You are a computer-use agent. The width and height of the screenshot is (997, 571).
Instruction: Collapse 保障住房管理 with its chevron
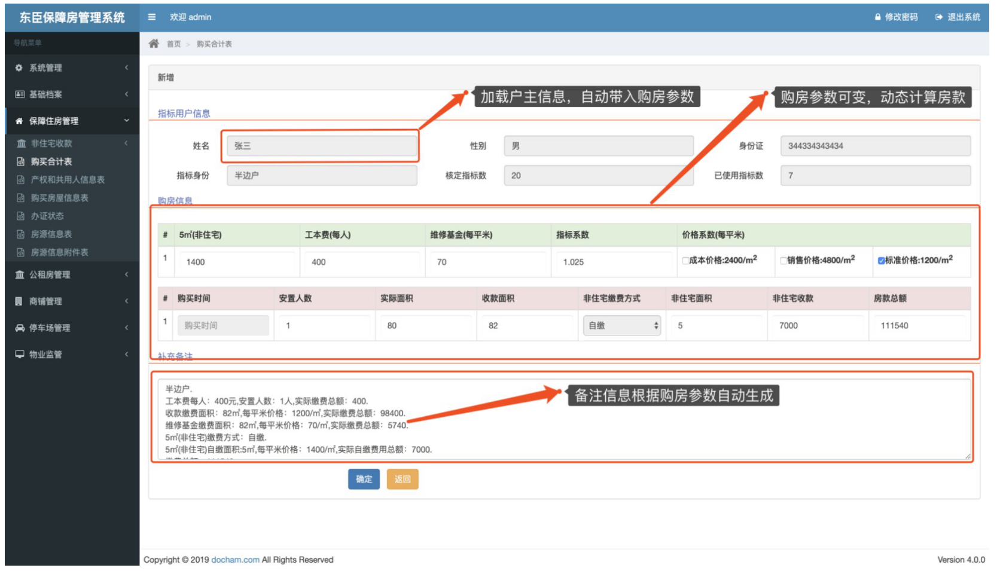pos(126,121)
